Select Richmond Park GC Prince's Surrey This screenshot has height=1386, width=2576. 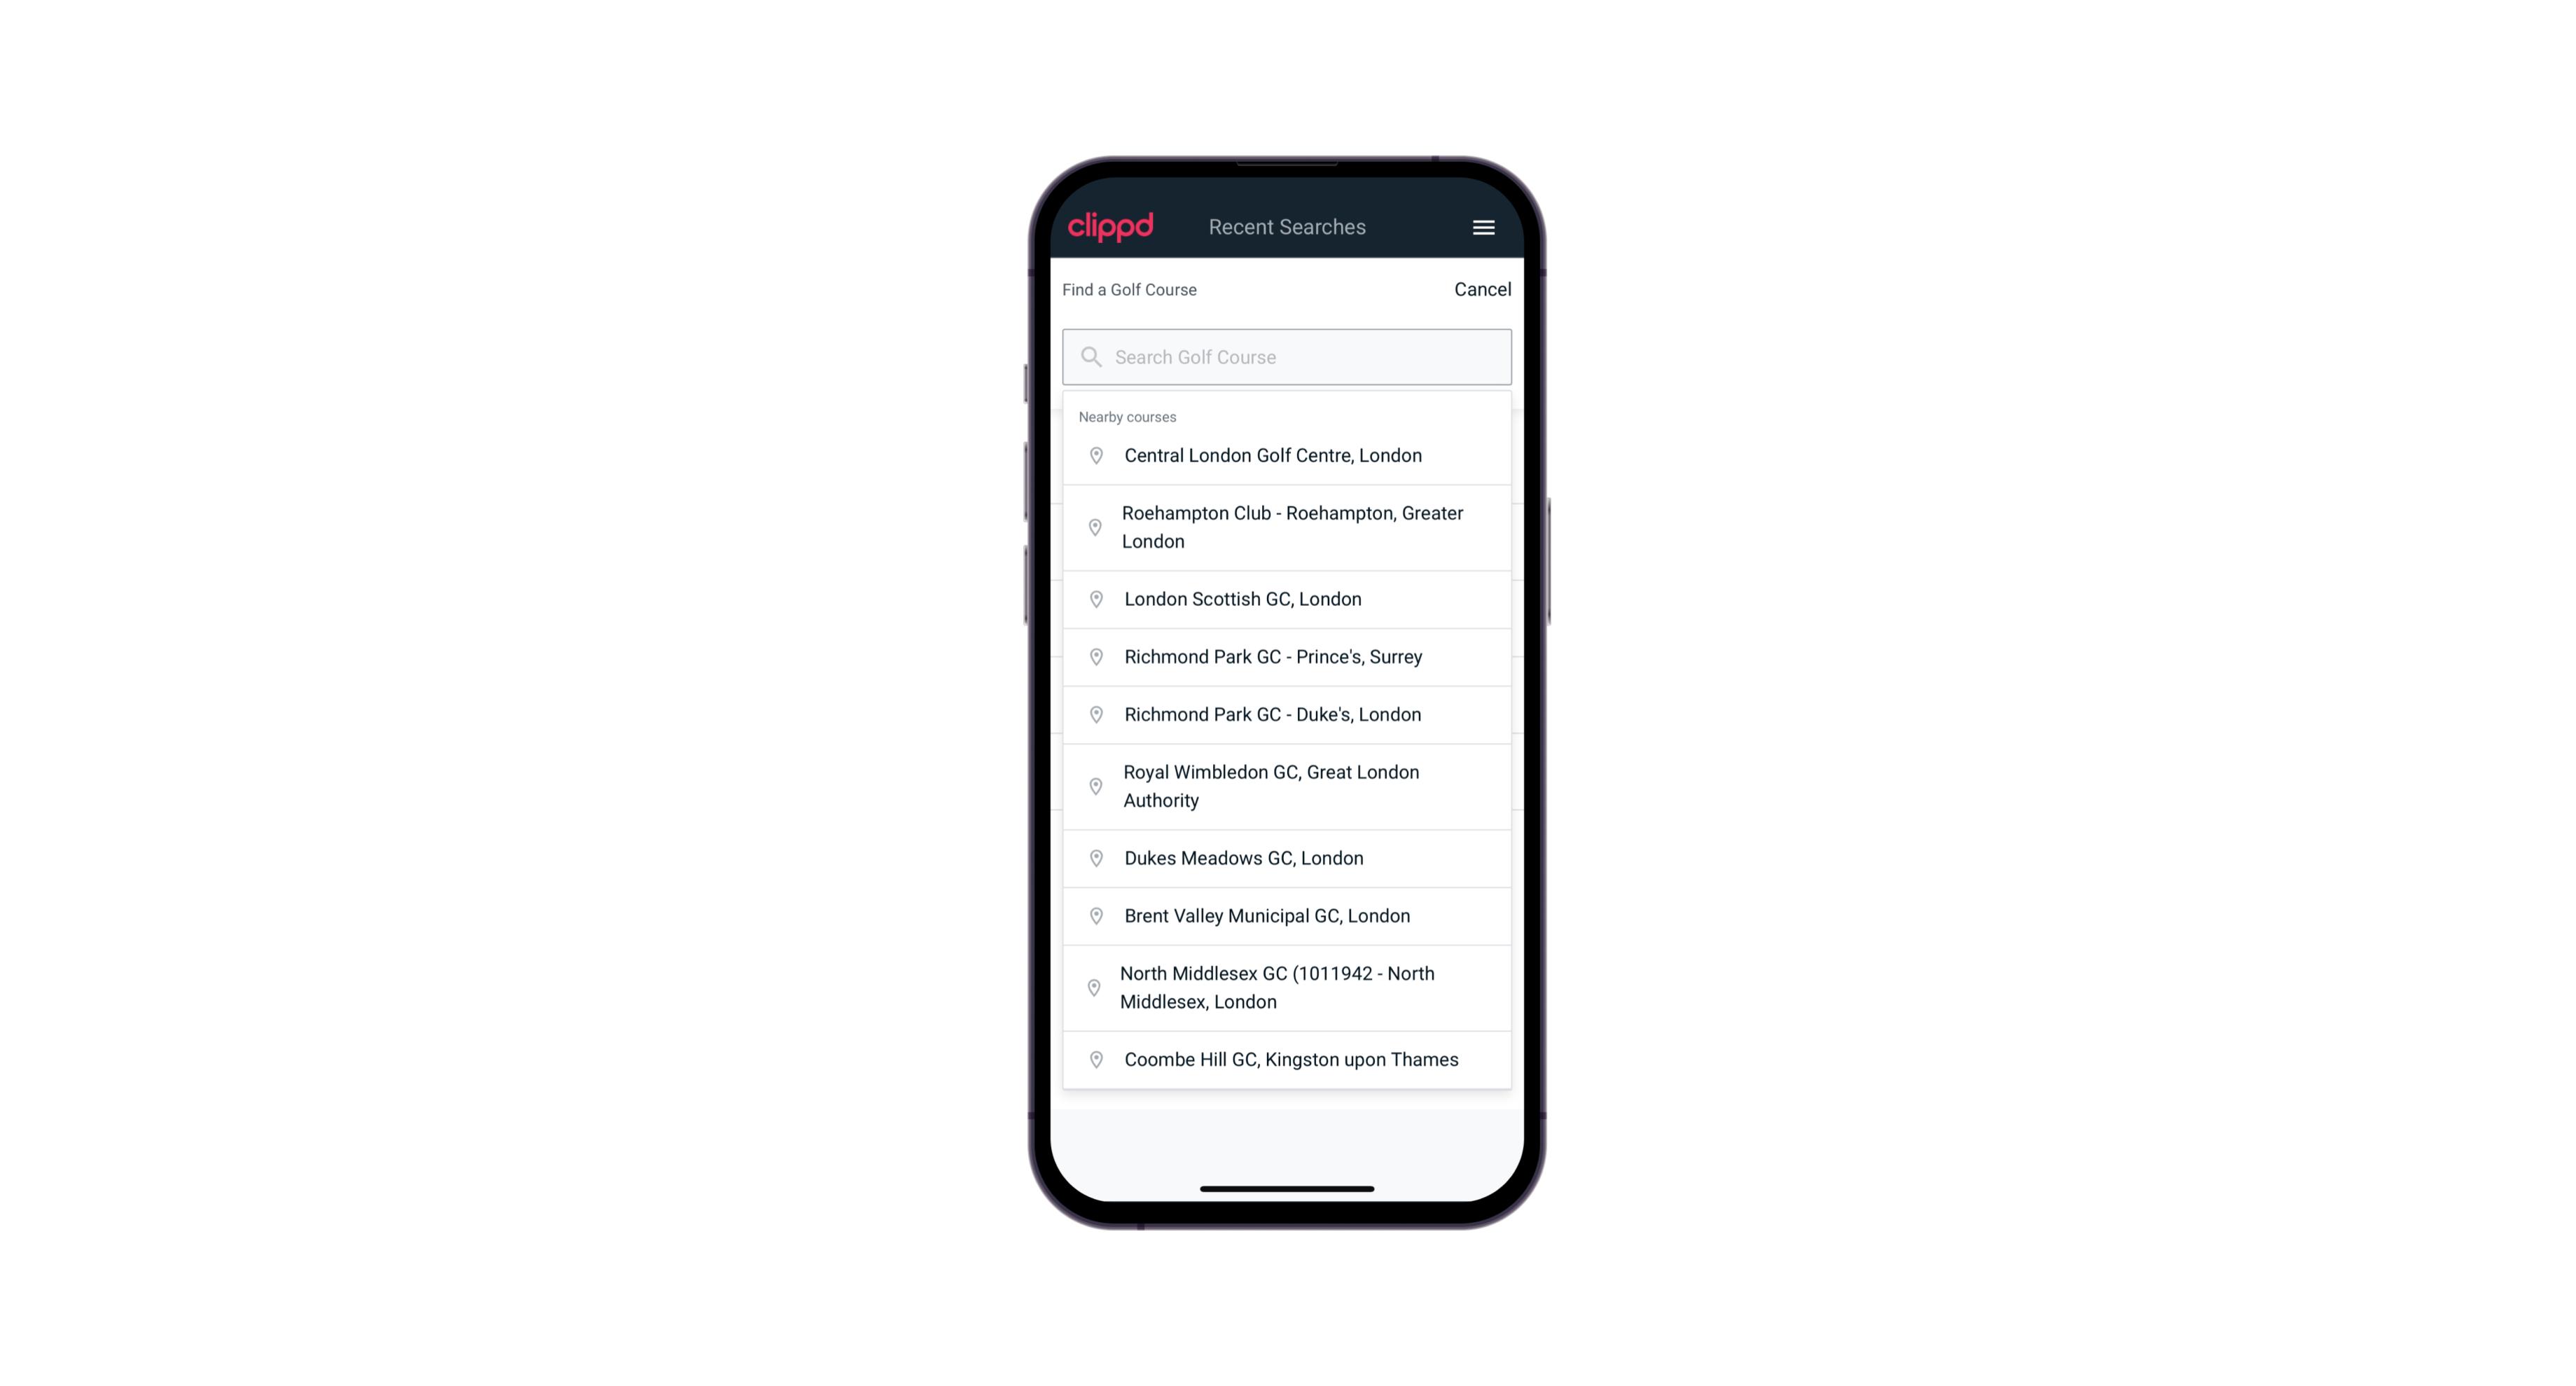click(x=1287, y=656)
